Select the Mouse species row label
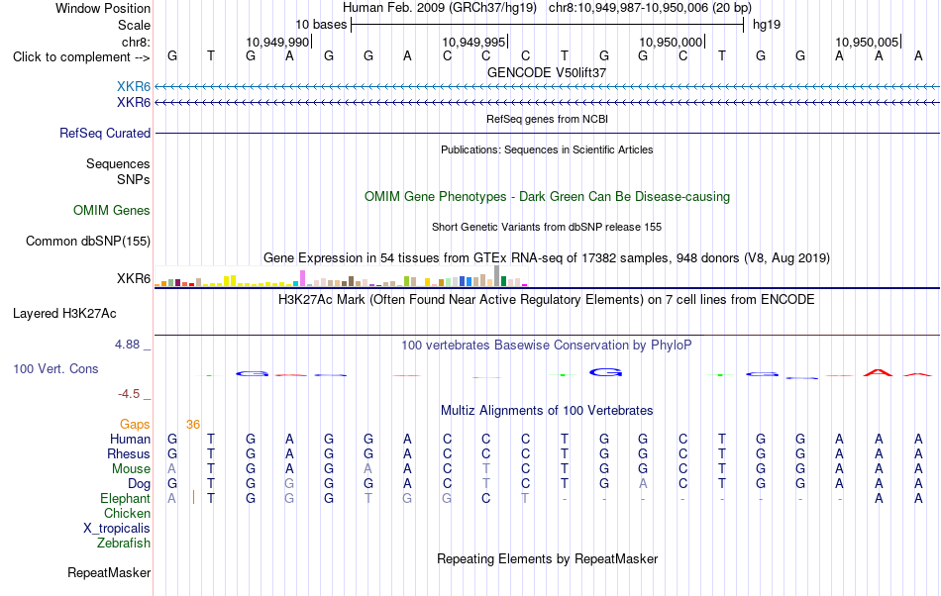This screenshot has width=941, height=596. (x=131, y=469)
